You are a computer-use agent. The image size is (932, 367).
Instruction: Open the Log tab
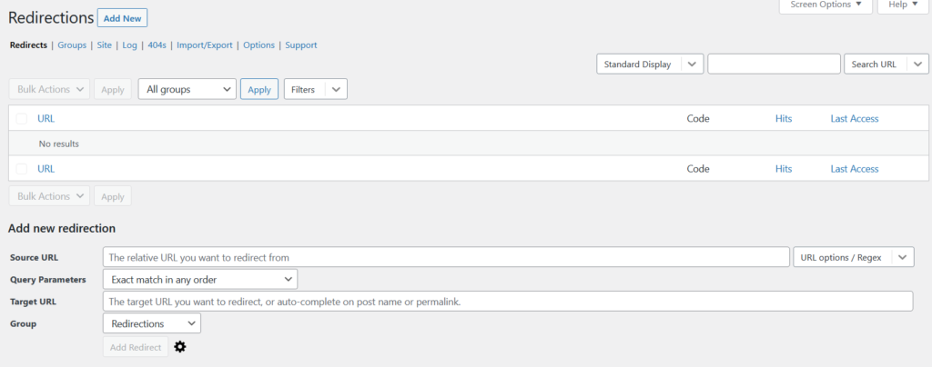coord(129,45)
